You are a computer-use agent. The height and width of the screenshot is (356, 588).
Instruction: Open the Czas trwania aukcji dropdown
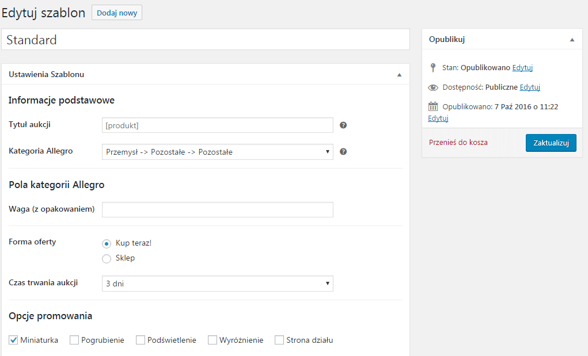pyautogui.click(x=218, y=284)
